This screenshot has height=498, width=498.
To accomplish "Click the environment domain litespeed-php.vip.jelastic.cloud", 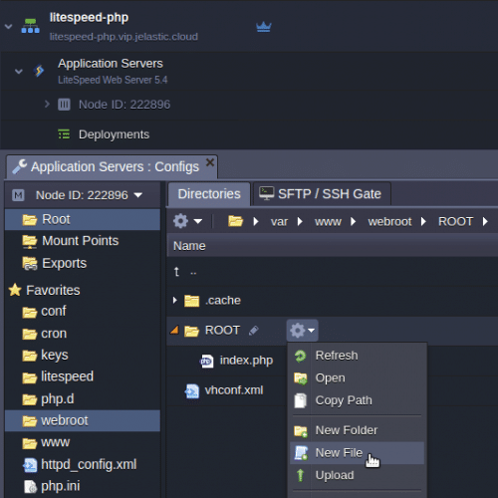I will pyautogui.click(x=124, y=37).
